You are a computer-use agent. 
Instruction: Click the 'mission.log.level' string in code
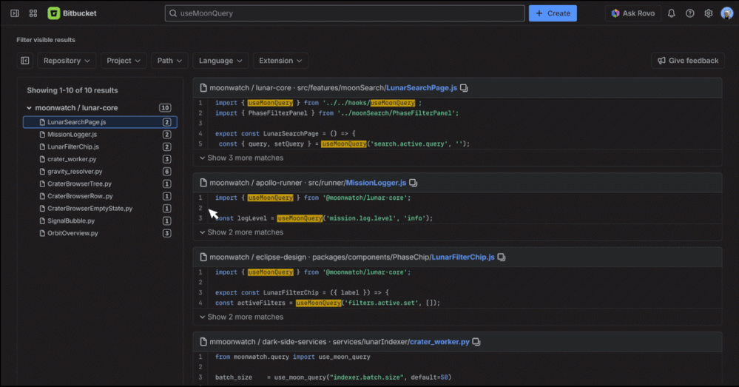pos(362,218)
